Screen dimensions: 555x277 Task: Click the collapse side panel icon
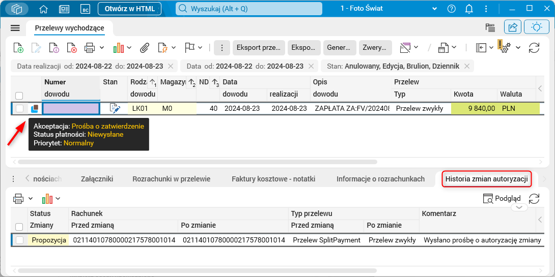pos(481,47)
